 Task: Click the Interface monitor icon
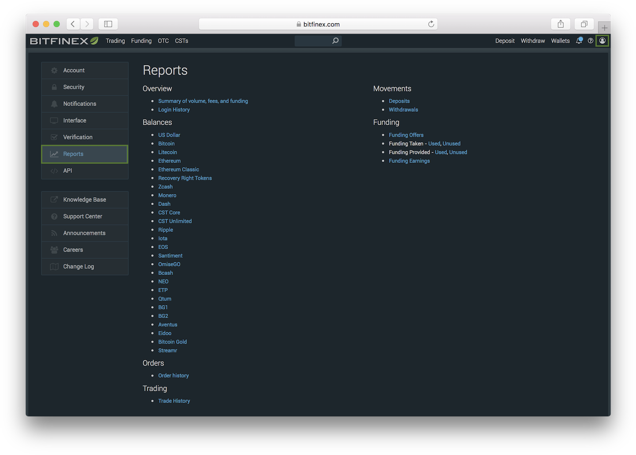(54, 121)
